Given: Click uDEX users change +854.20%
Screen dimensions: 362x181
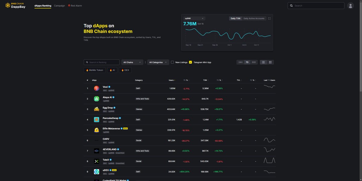Looking at the screenshot, I should [x=184, y=172].
